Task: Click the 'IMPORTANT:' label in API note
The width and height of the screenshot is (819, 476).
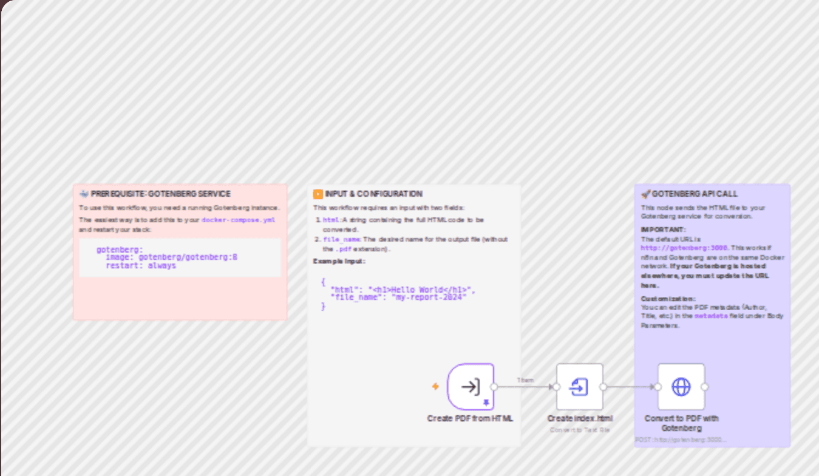Action: click(664, 229)
